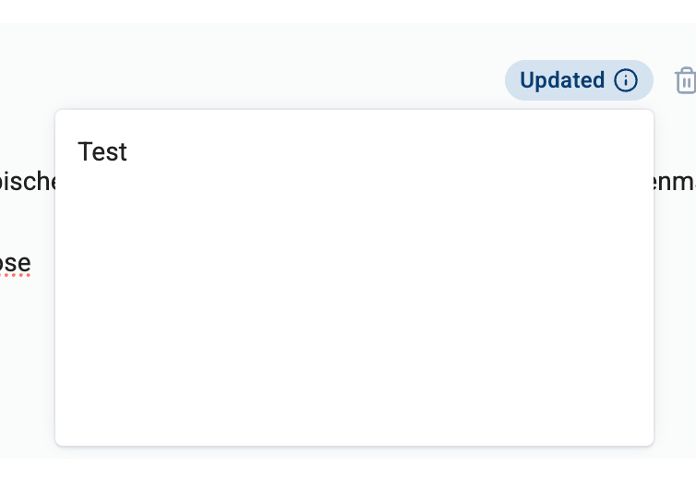Image resolution: width=696 pixels, height=478 pixels.
Task: Click the gap between Updated badge and trash icon
Action: (x=664, y=81)
